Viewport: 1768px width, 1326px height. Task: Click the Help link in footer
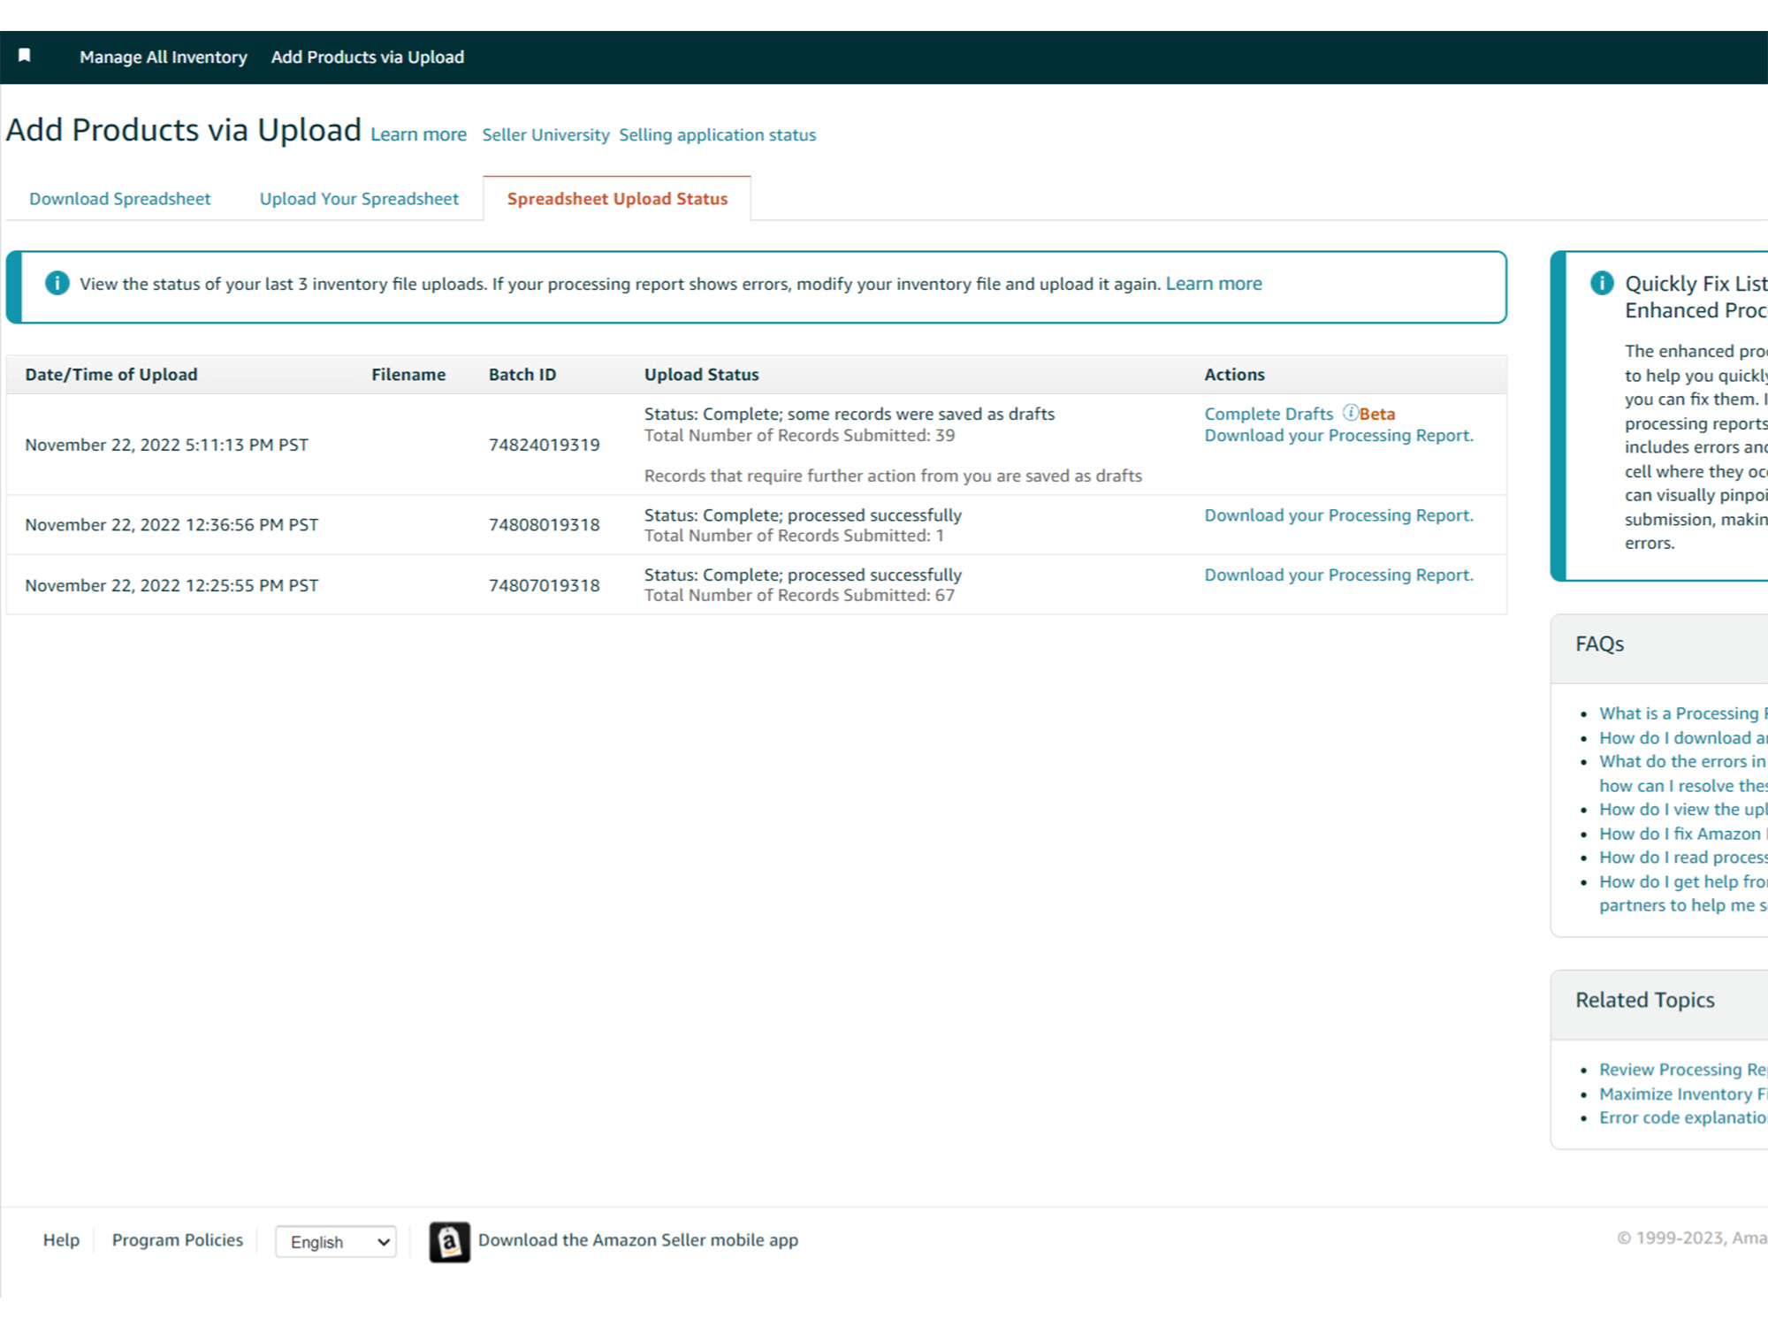click(x=61, y=1239)
